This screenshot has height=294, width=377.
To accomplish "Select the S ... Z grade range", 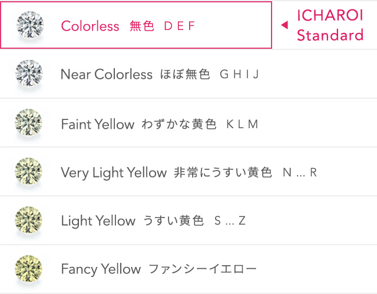I will click(x=230, y=221).
